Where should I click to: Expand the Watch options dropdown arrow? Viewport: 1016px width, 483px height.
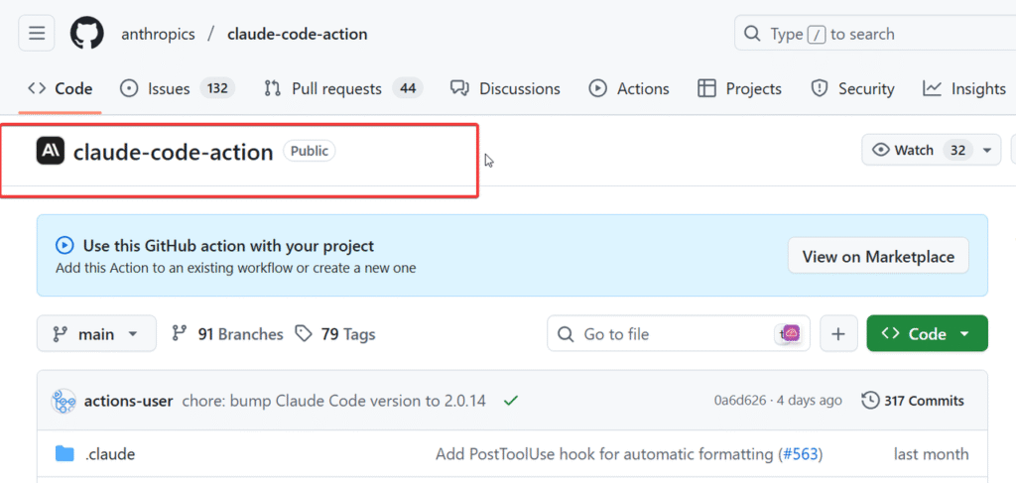coord(986,151)
